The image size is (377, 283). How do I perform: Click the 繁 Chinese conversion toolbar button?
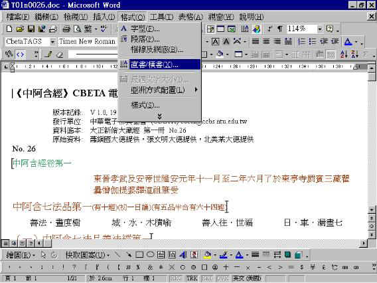click(88, 29)
